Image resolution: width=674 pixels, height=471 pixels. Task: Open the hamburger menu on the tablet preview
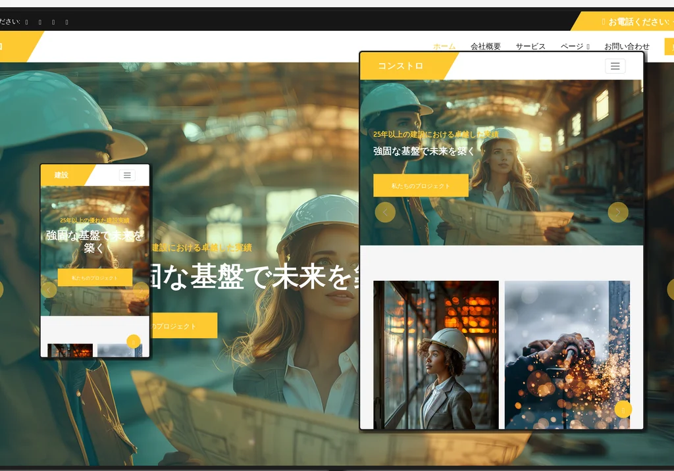pos(615,66)
